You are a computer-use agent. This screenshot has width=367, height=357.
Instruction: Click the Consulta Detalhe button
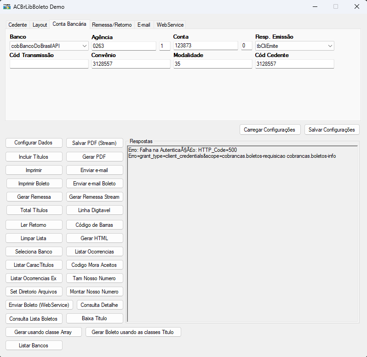click(100, 305)
